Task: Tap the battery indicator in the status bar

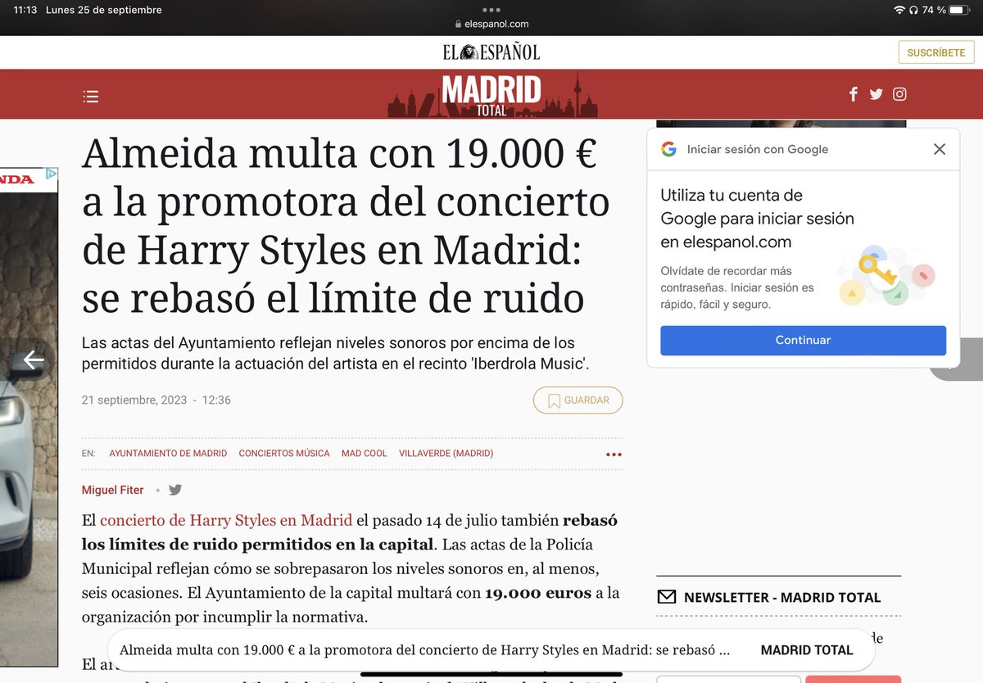Action: (961, 10)
